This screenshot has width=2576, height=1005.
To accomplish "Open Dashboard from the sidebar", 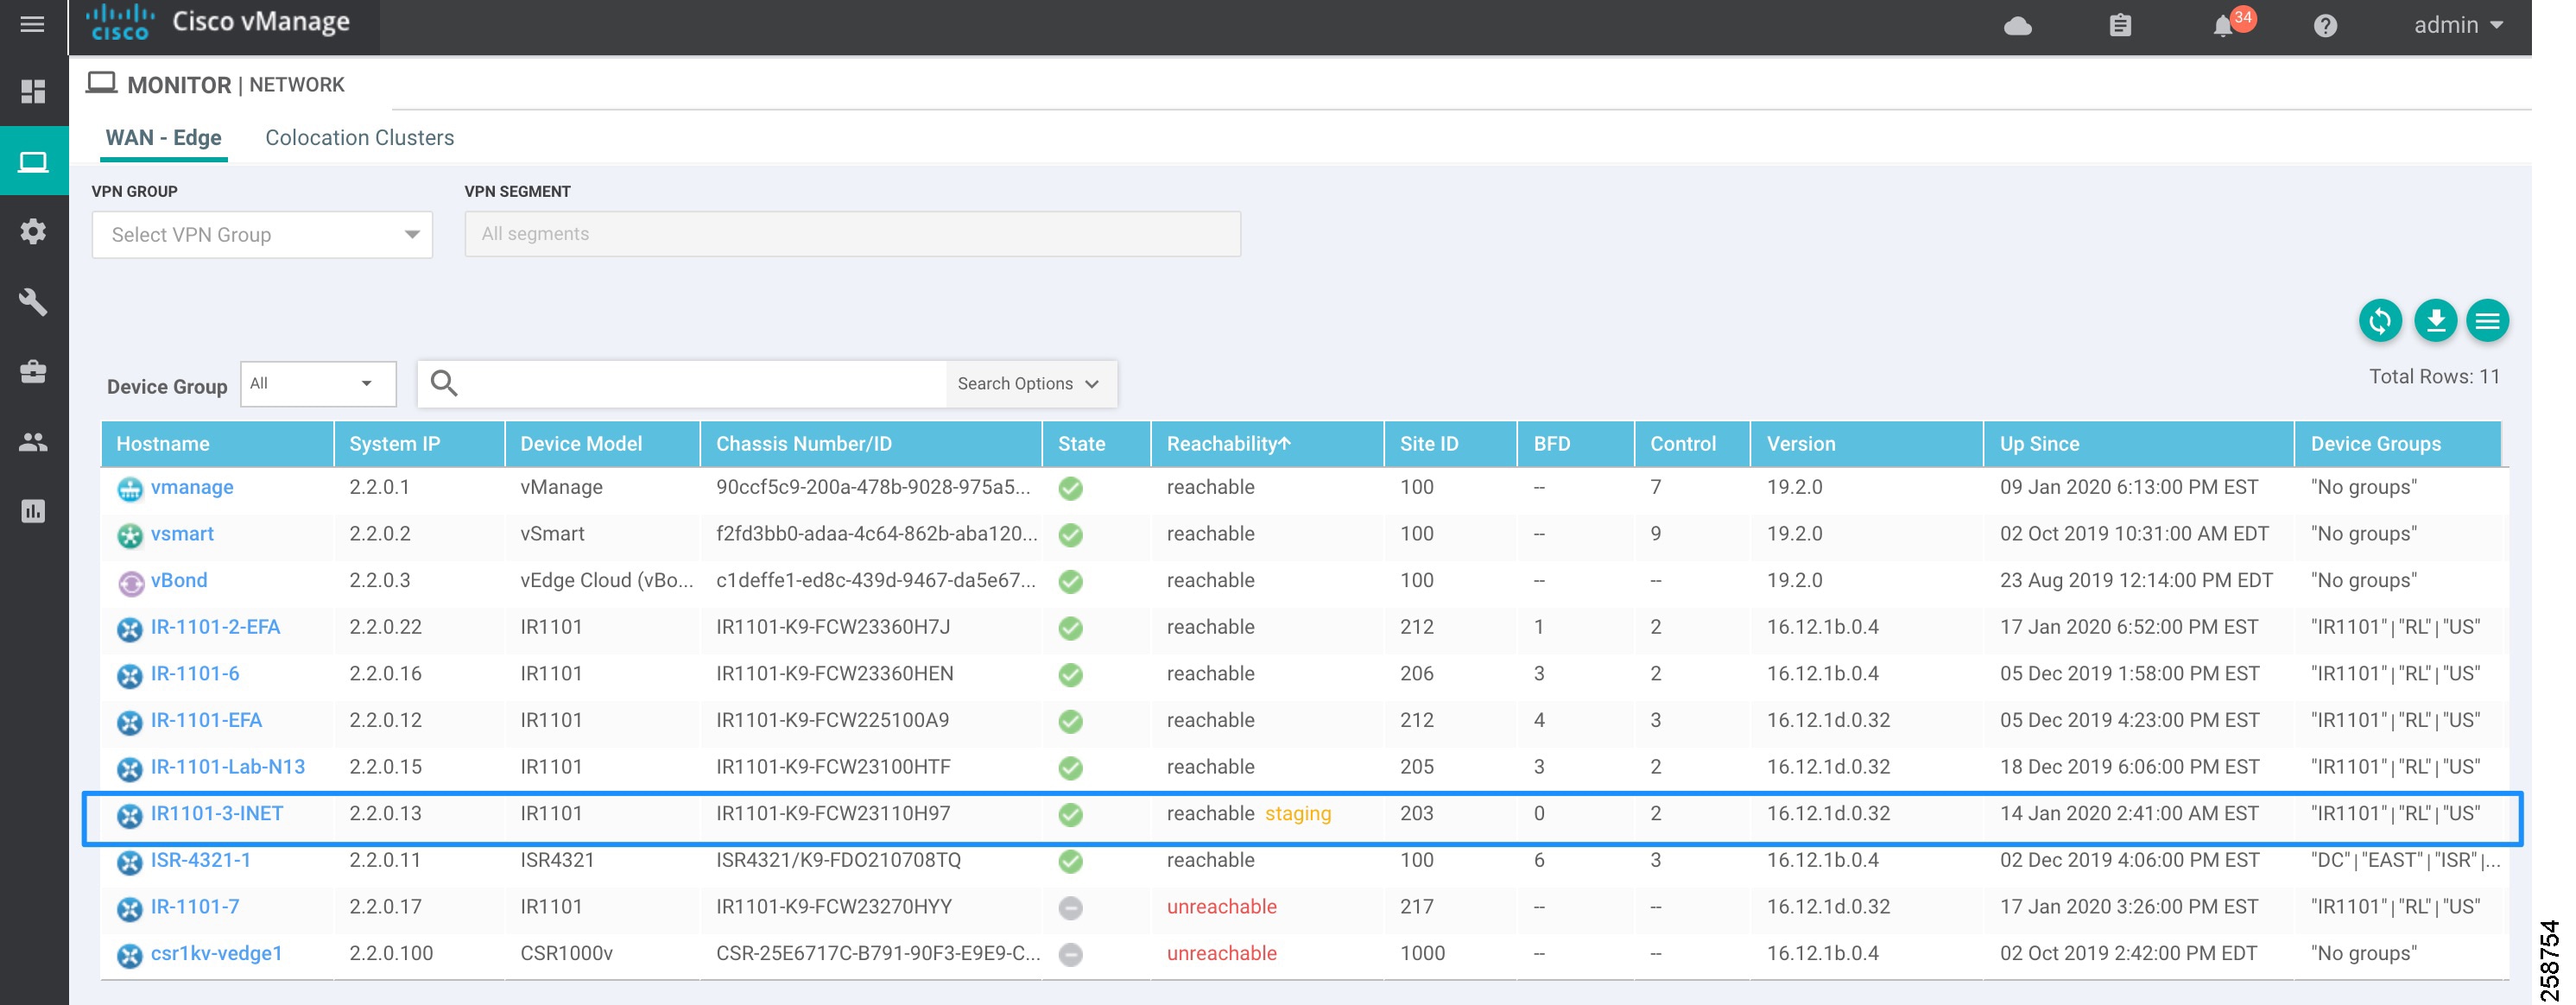I will click(x=33, y=92).
